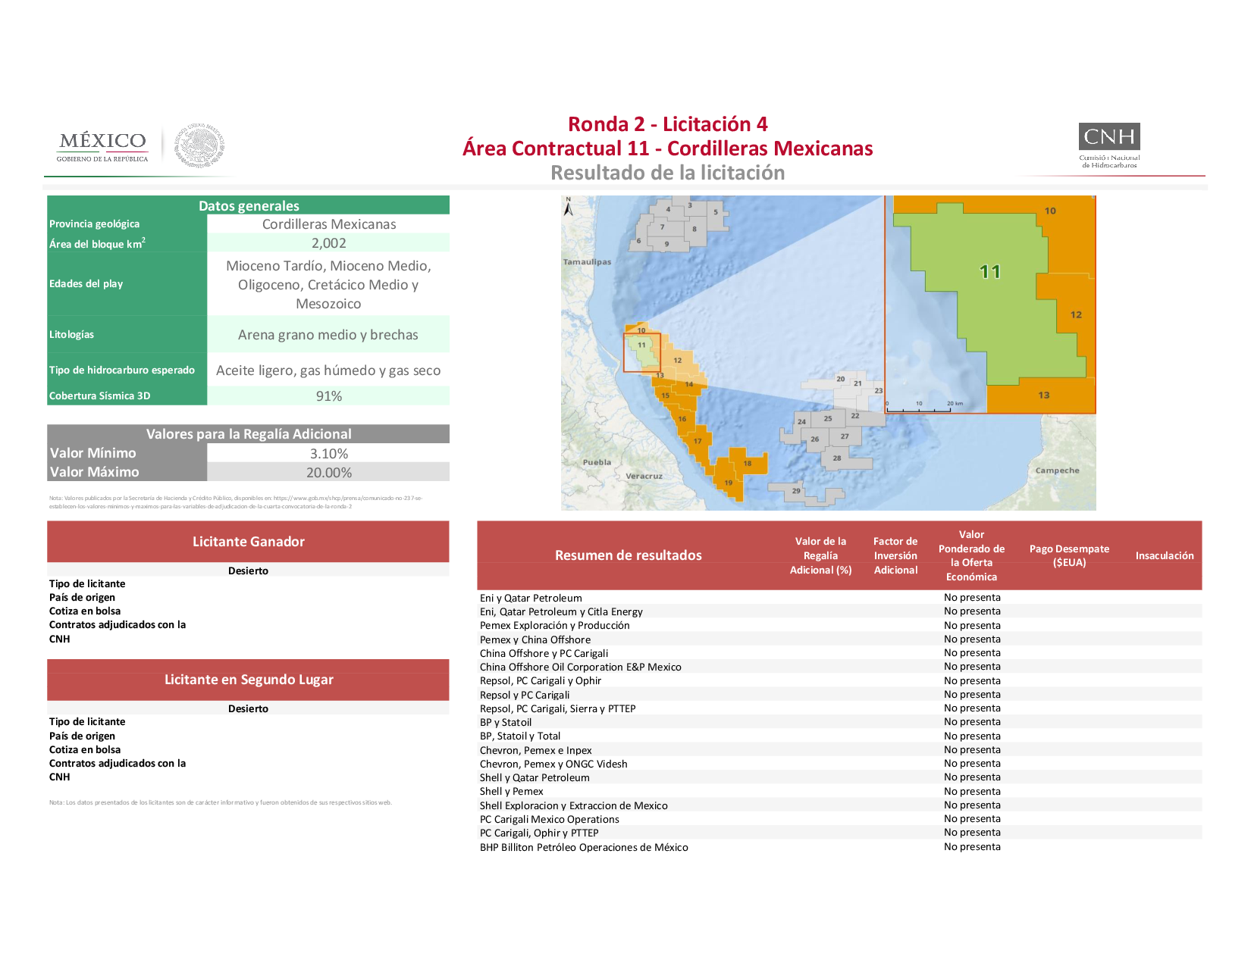Click the 'Insaculación' column header
The image size is (1251, 966).
pos(1165,555)
